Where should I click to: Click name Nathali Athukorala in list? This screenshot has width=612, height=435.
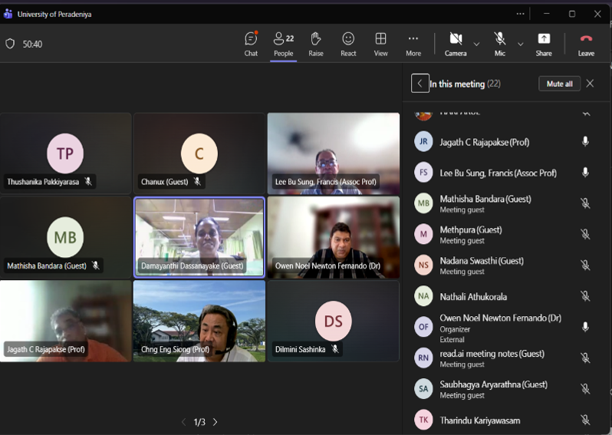tap(473, 297)
